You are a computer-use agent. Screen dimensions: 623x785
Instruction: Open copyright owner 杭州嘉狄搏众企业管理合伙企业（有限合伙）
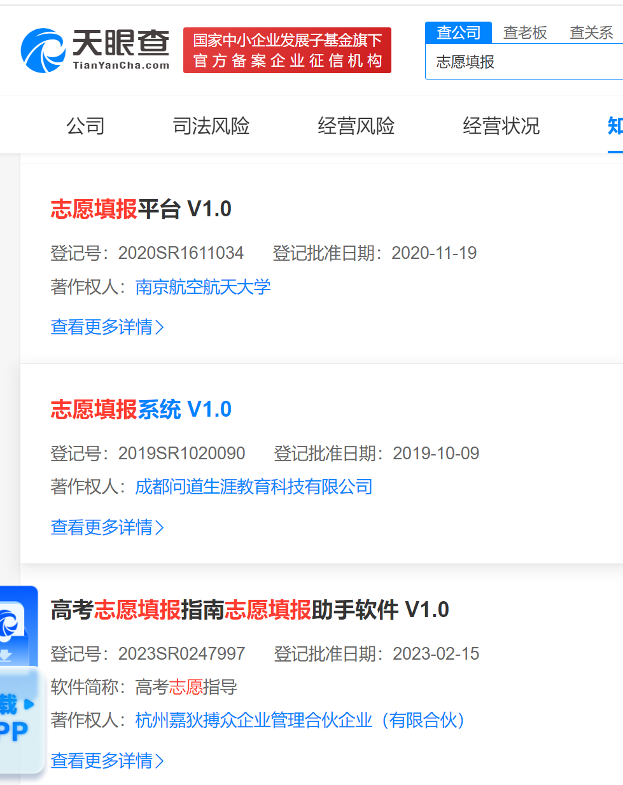pyautogui.click(x=300, y=720)
